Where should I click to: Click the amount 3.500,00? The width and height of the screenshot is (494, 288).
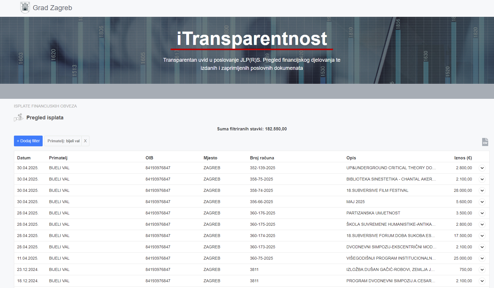[x=464, y=213]
